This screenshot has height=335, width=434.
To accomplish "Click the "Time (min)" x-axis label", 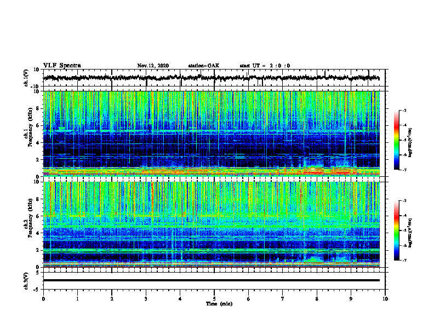I will tap(219, 304).
